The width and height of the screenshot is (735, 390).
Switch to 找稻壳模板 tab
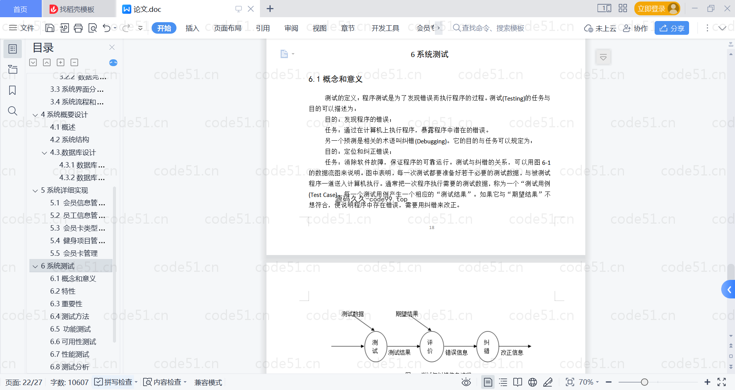pos(78,9)
